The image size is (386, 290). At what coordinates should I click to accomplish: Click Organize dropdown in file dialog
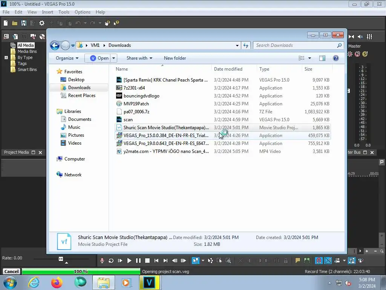coord(67,58)
